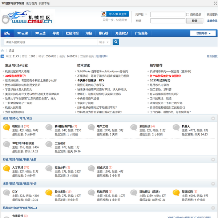
Task: Enable the 自动登录 checkbox
Action: [x=188, y=15]
